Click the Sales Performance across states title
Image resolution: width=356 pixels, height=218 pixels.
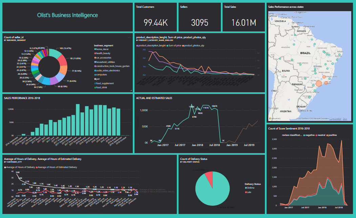tap(286, 7)
